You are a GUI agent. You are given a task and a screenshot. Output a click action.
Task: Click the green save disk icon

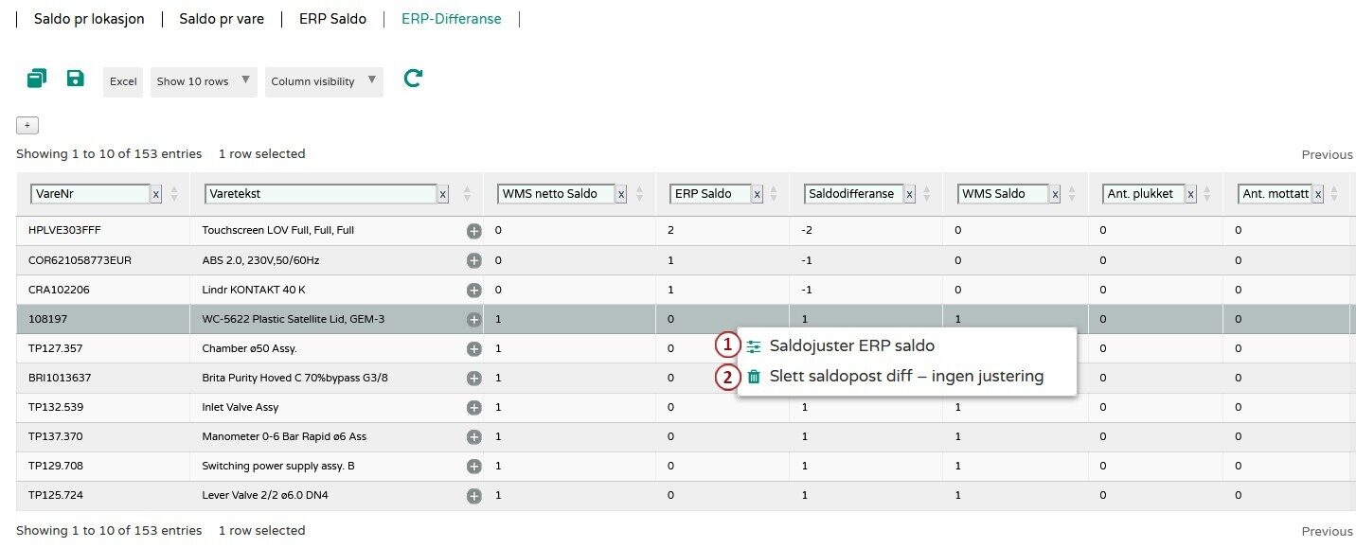(x=76, y=79)
